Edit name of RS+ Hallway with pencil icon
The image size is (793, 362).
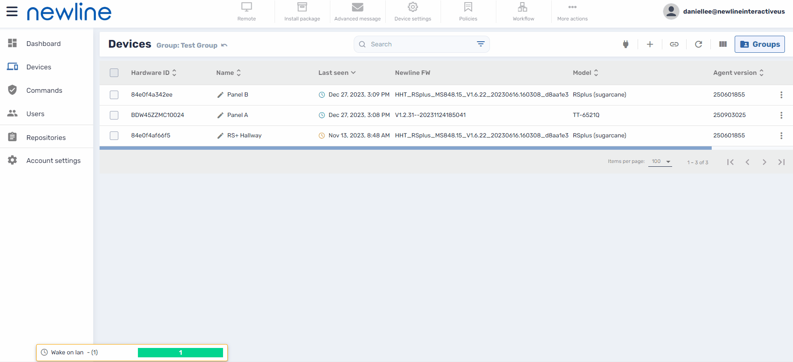pyautogui.click(x=220, y=136)
